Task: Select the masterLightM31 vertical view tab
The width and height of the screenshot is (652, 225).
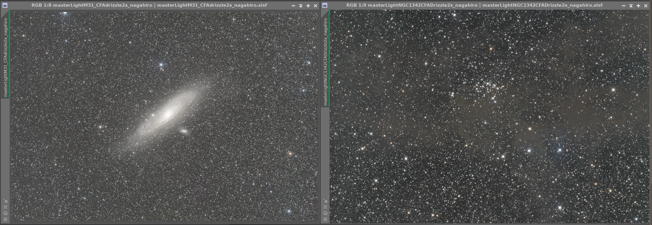Action: [x=5, y=57]
